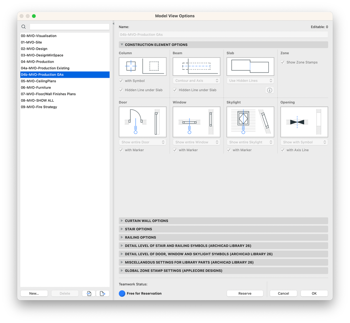Select 06-MVO-Furniture in the list
Screen dimensions: 350x323
pos(65,88)
